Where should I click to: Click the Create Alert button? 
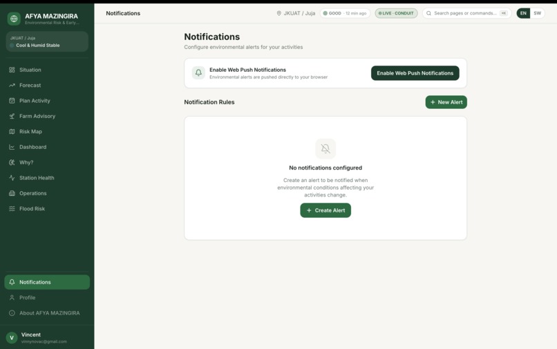pyautogui.click(x=325, y=210)
